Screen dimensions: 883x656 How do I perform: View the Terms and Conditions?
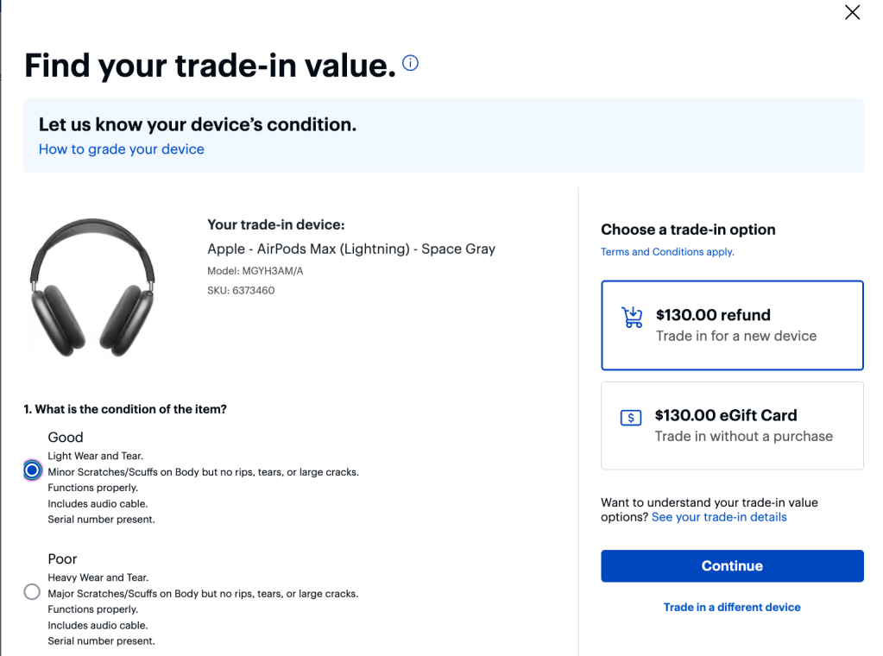tap(666, 251)
